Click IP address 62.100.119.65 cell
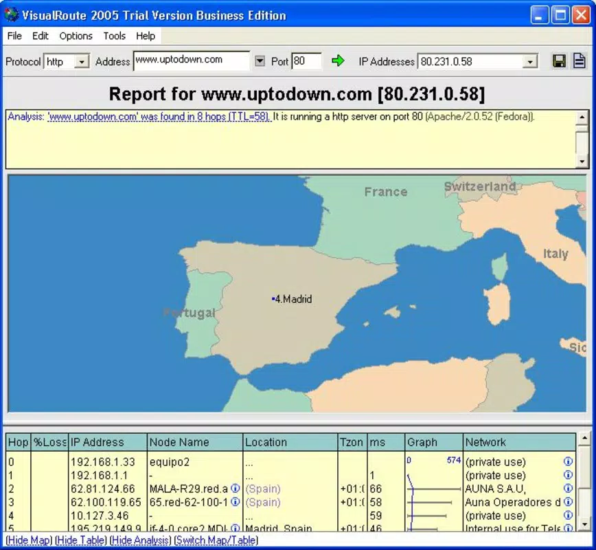Image resolution: width=596 pixels, height=550 pixels. coord(106,502)
